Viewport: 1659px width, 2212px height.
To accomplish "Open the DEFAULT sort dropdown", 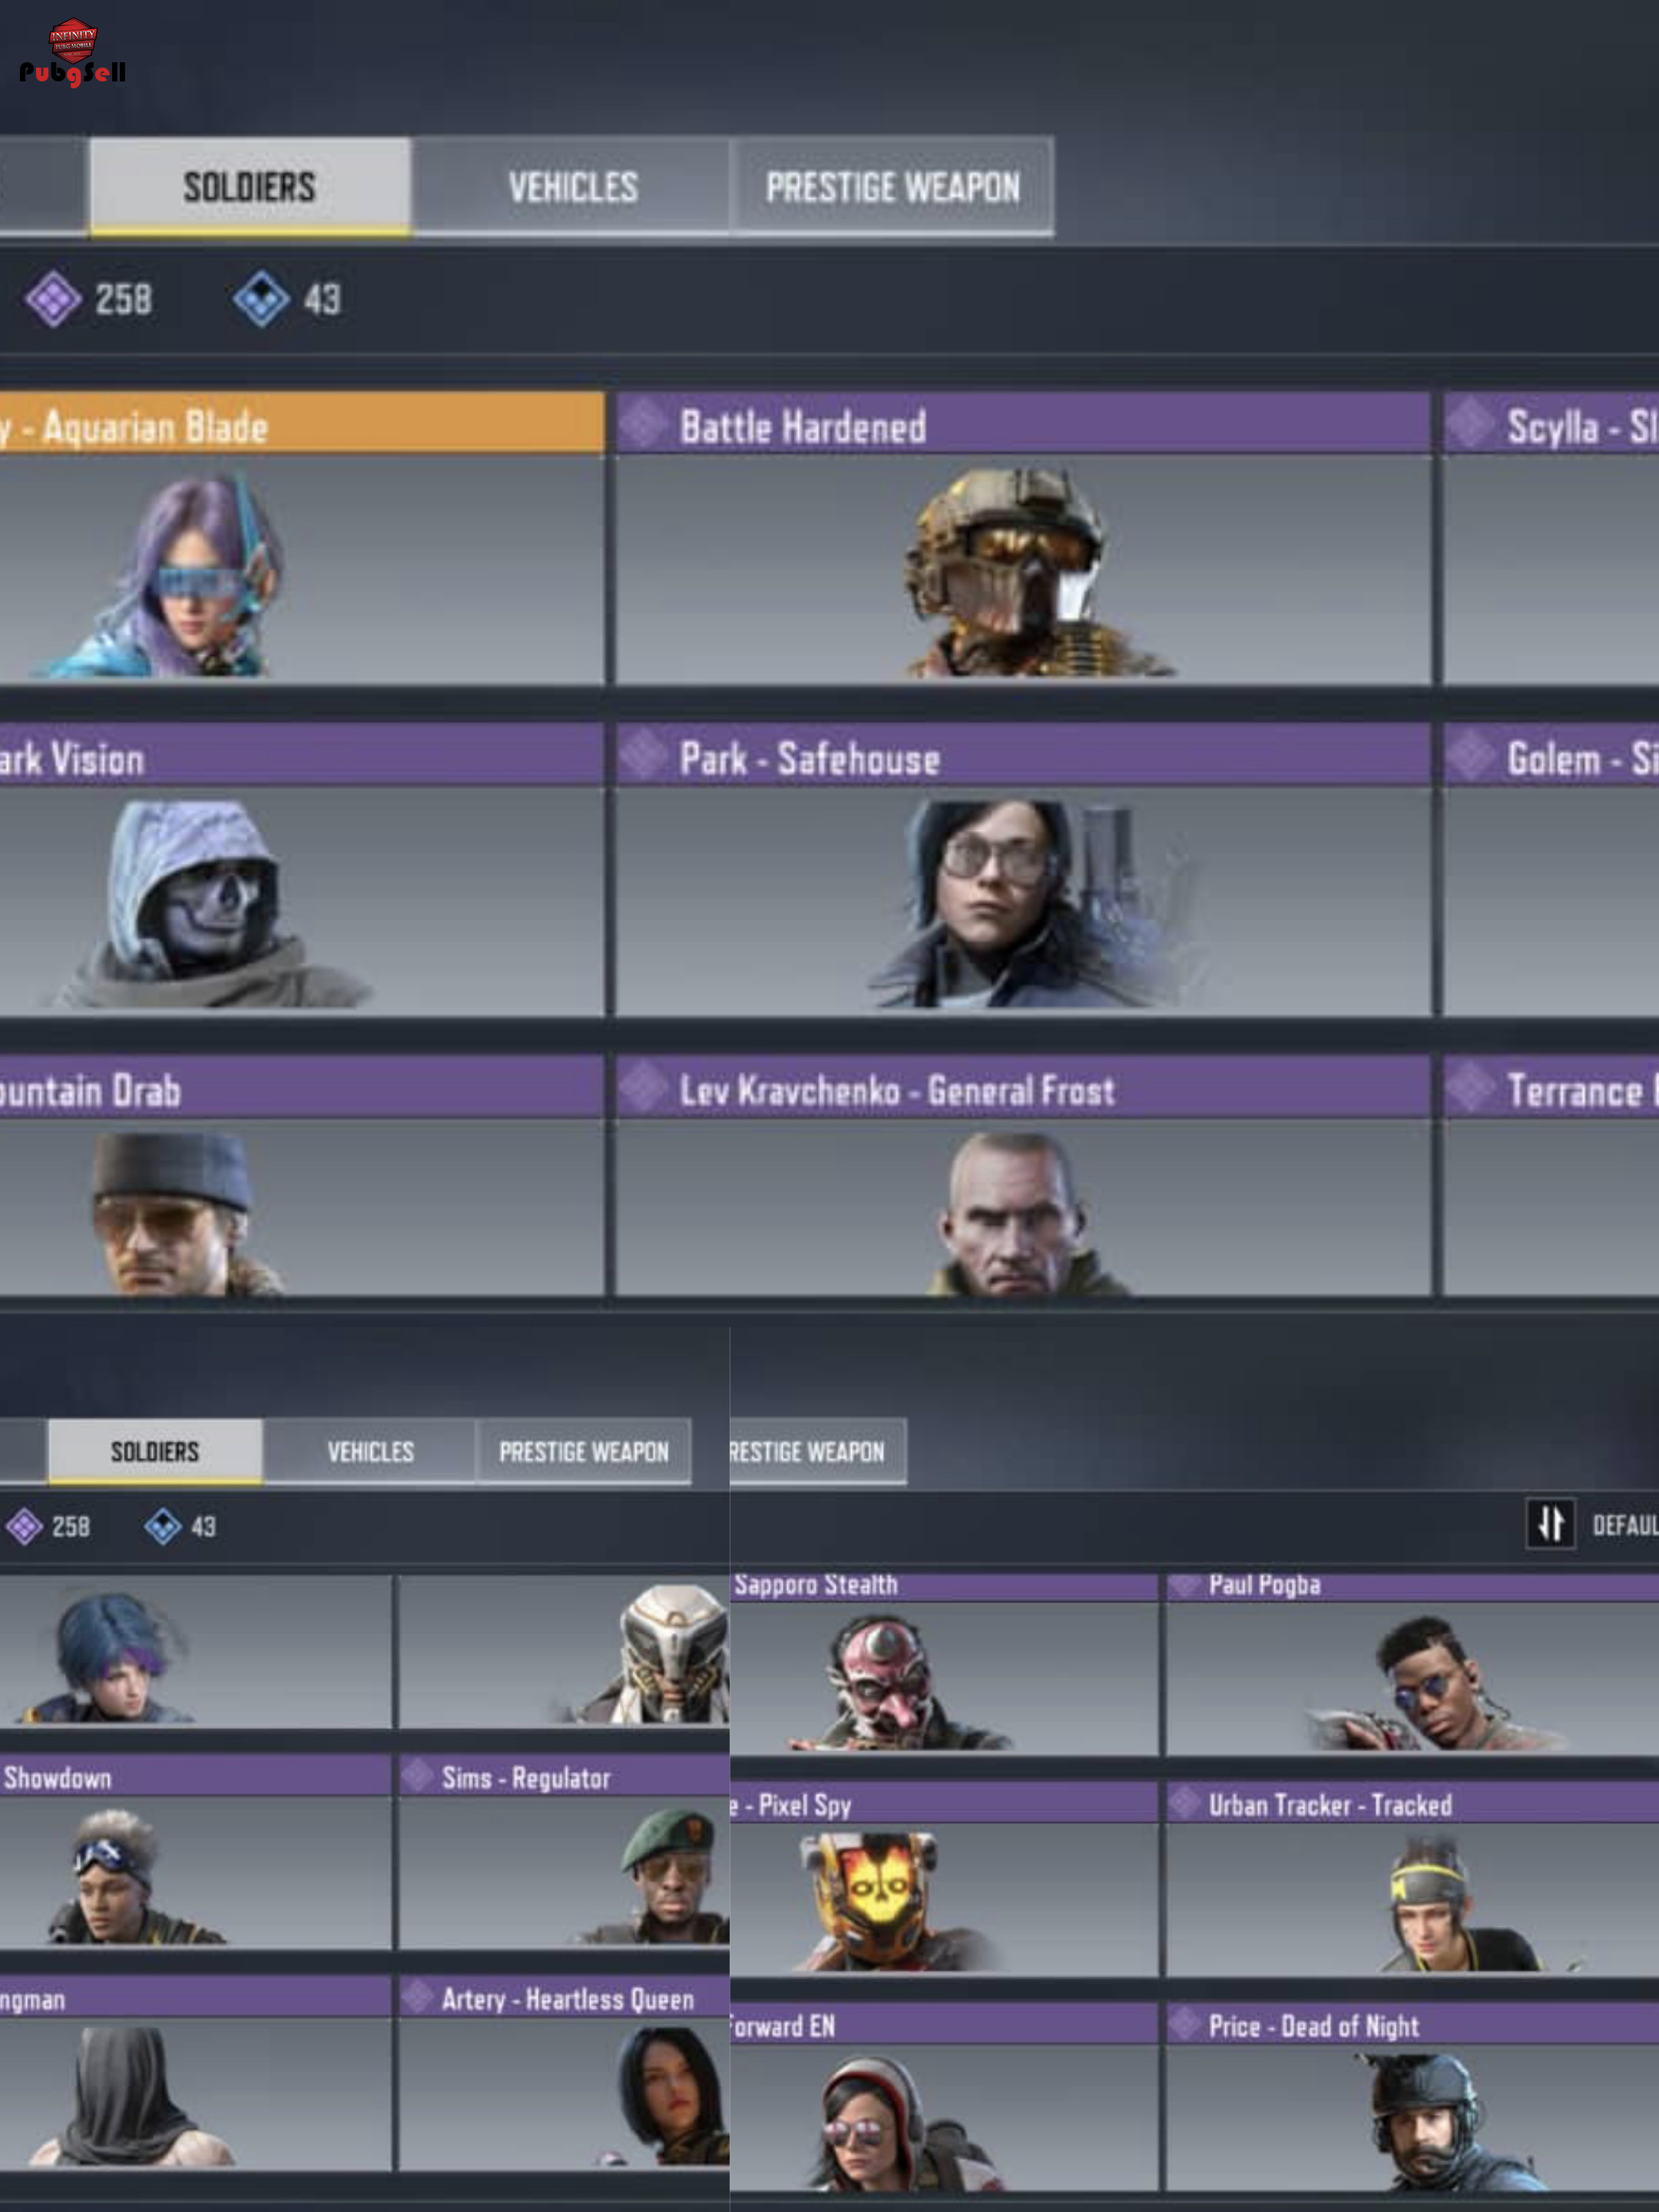I will pyautogui.click(x=1624, y=1525).
